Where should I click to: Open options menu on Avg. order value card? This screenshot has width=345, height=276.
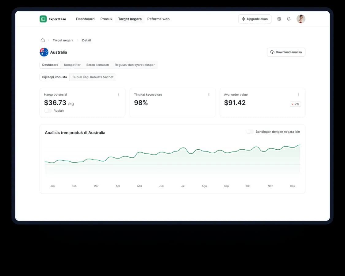(299, 94)
